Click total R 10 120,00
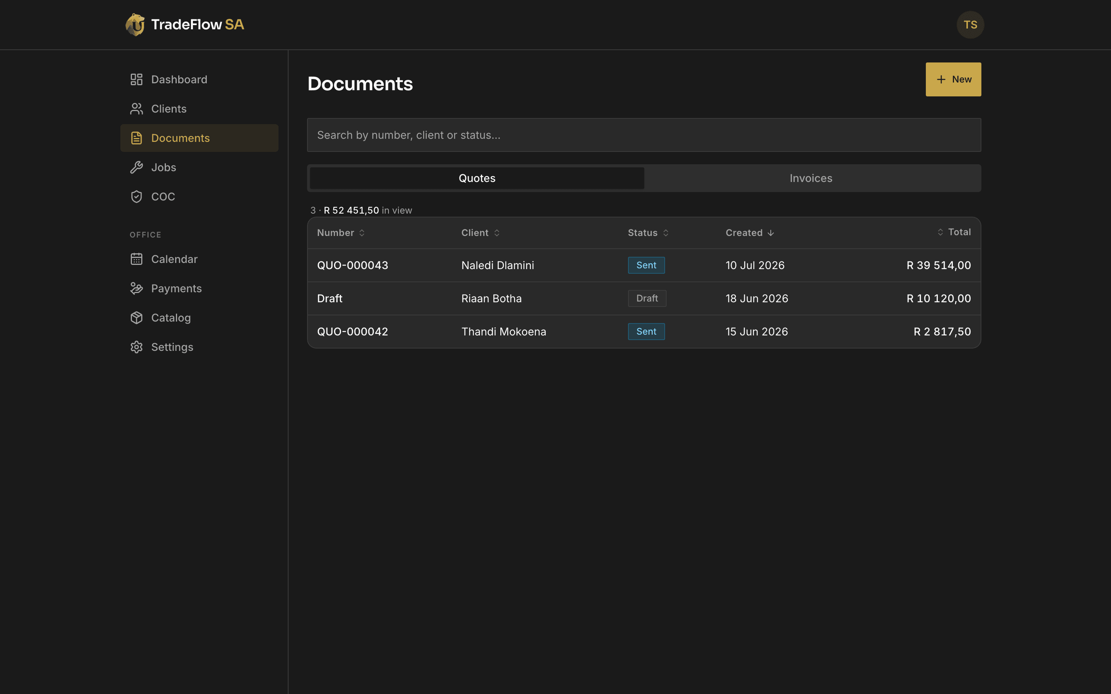This screenshot has height=694, width=1111. pos(939,298)
